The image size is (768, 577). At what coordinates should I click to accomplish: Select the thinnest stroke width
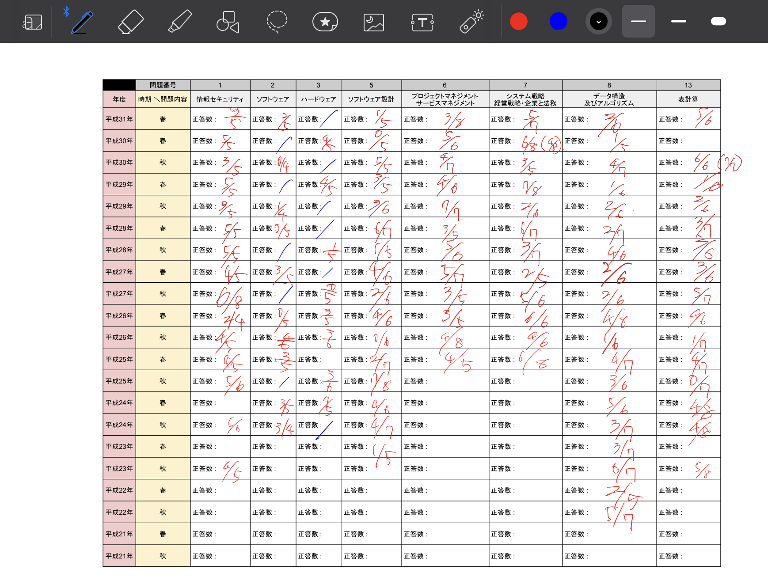point(639,21)
